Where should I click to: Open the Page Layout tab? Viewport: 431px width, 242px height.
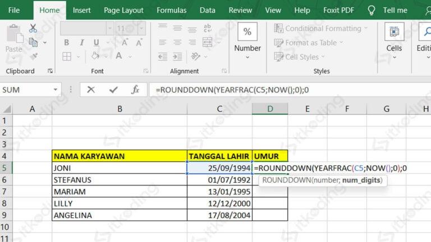pyautogui.click(x=123, y=10)
